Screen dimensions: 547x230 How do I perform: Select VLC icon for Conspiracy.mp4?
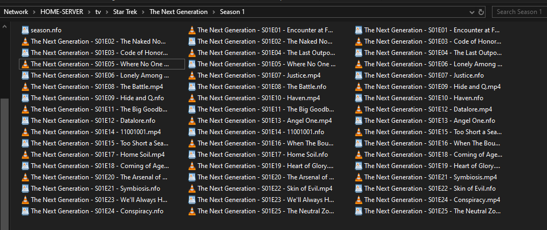358,200
